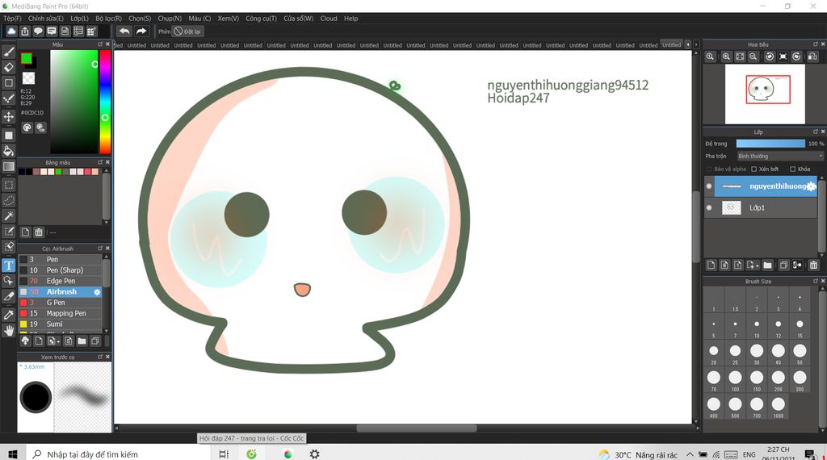Undock the Brush Size panel
This screenshot has width=827, height=460.
(x=816, y=282)
